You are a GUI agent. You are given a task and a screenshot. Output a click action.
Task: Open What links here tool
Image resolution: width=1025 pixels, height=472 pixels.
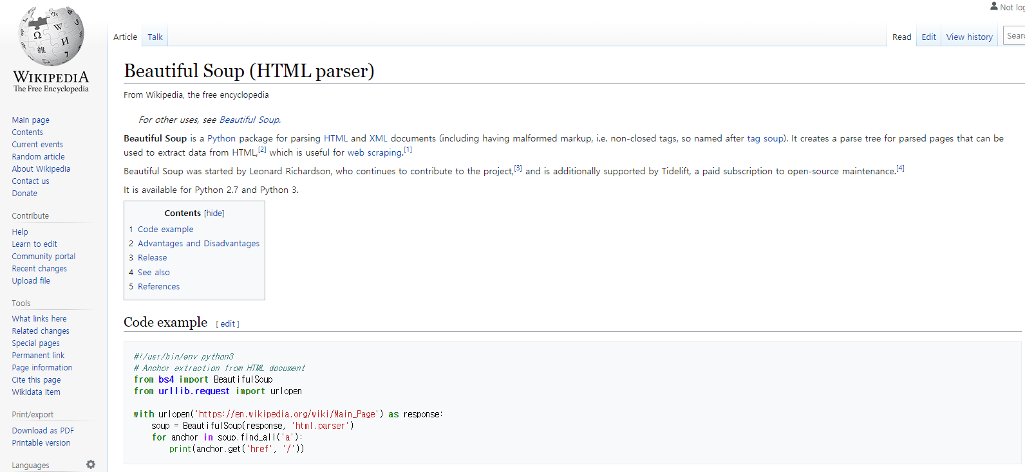click(x=39, y=319)
